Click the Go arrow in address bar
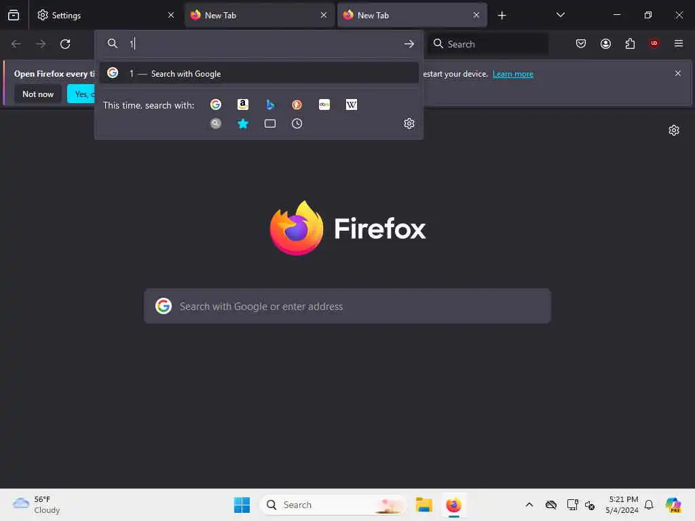Image resolution: width=695 pixels, height=521 pixels. [409, 43]
